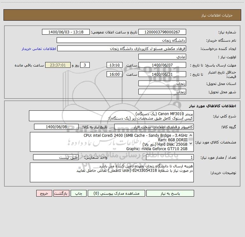Click the goods group field کامپیوتر و فناوری اطلاعات

[x=154, y=127]
